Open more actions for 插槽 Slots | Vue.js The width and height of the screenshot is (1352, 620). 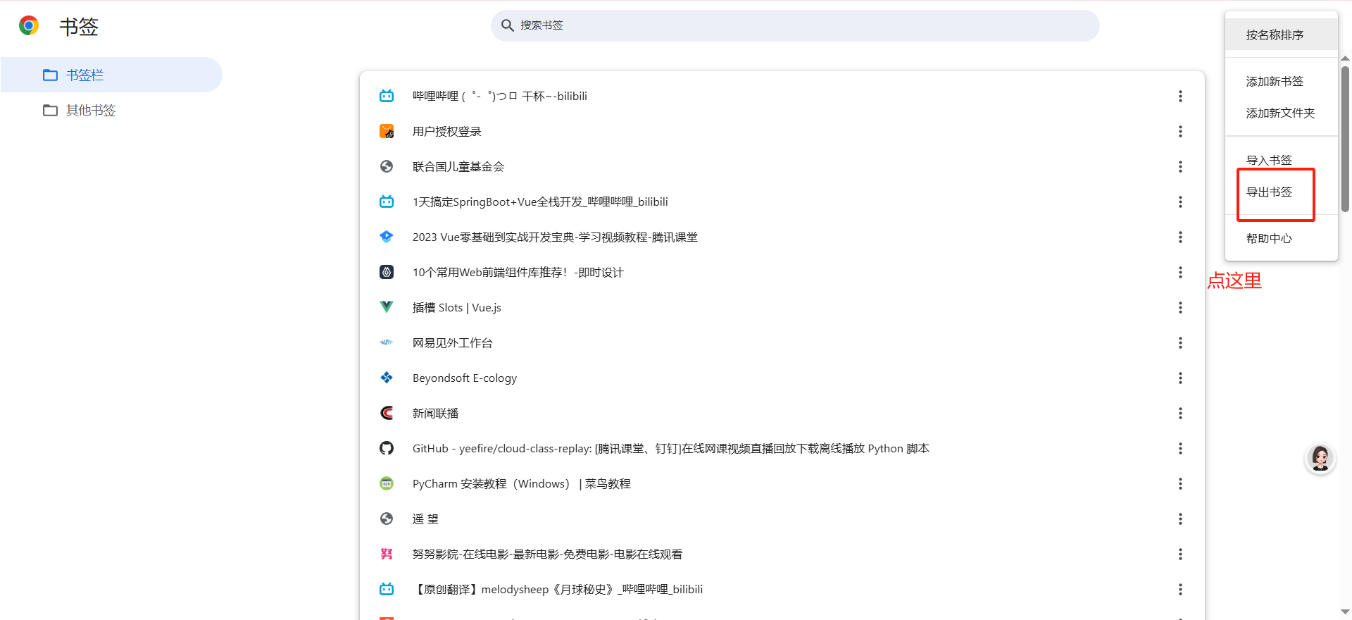1180,307
